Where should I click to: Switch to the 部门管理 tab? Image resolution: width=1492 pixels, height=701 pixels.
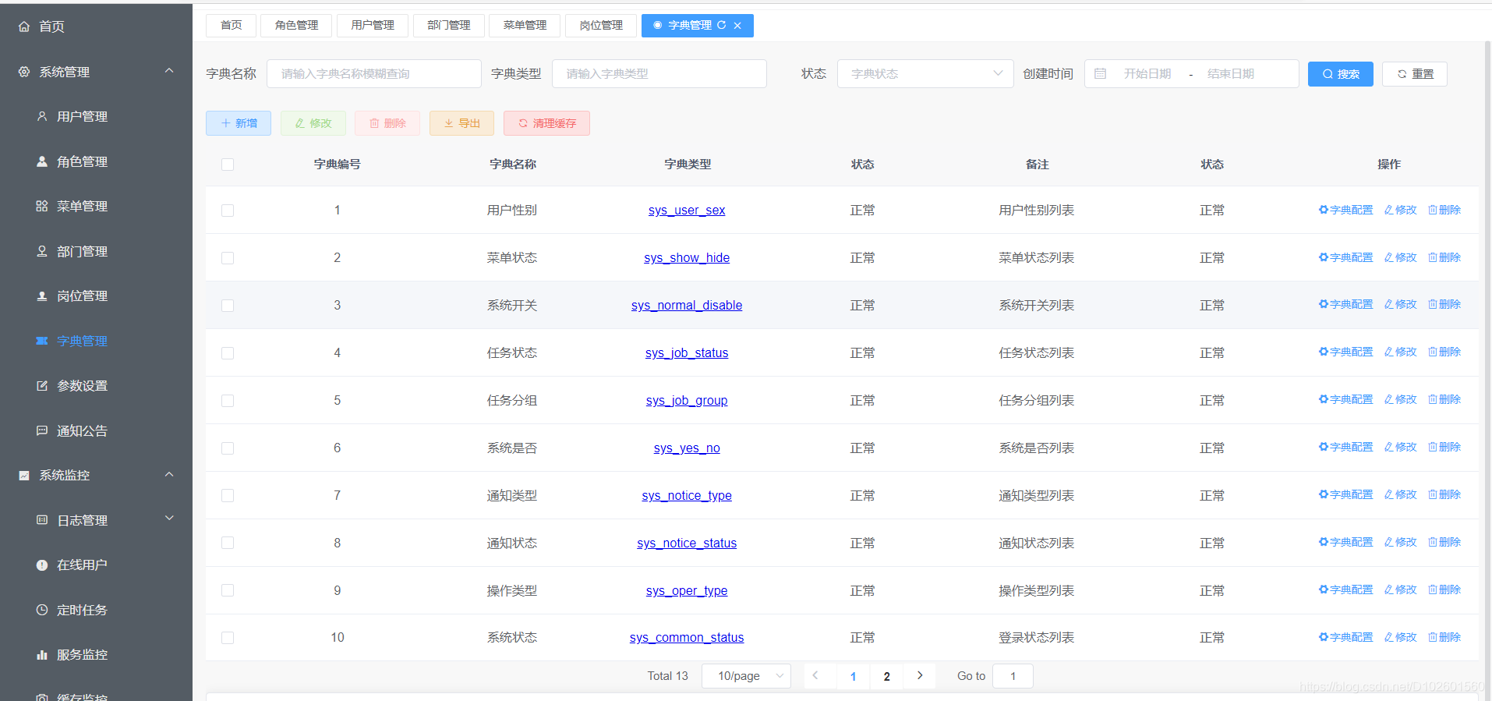(449, 26)
